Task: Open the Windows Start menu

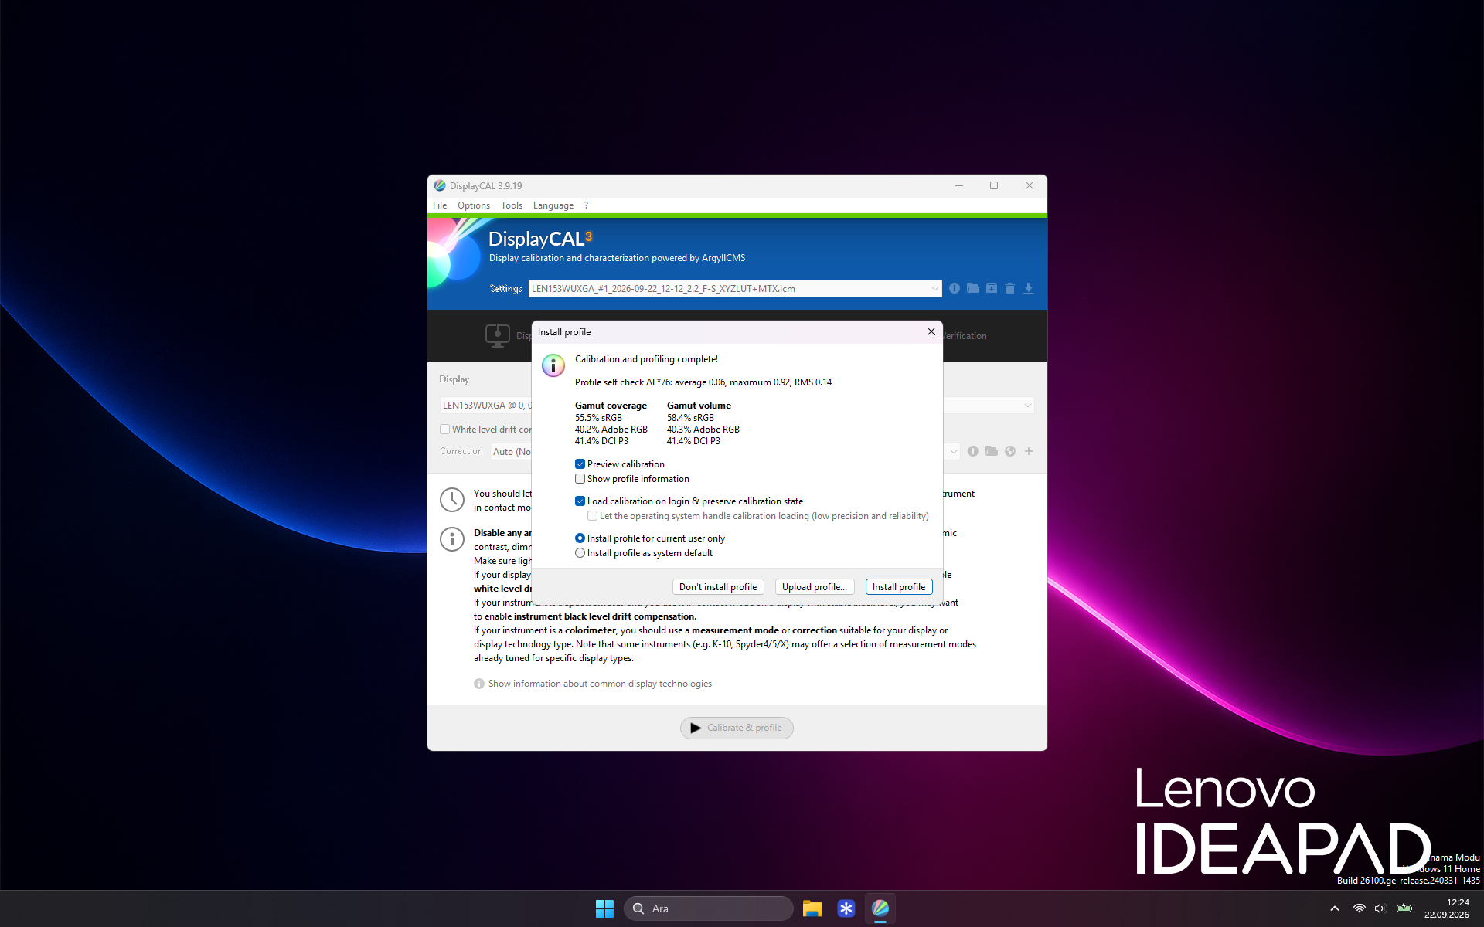Action: coord(604,908)
